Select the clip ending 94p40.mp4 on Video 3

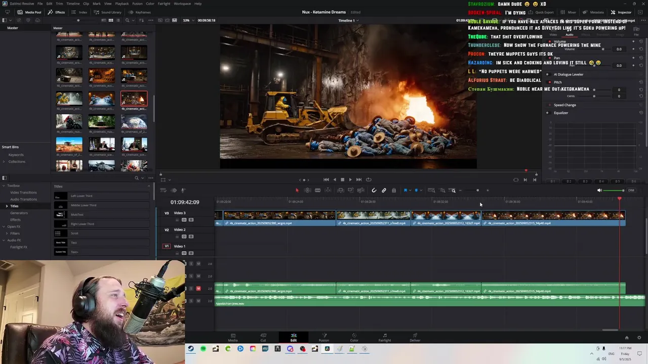coord(553,218)
